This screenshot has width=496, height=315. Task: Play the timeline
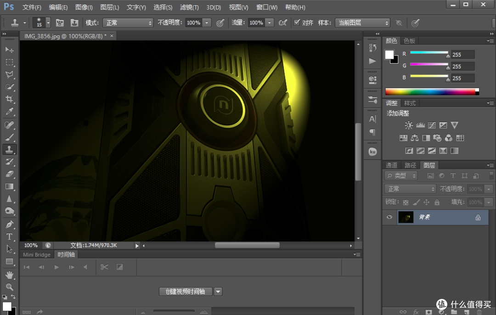pos(56,267)
